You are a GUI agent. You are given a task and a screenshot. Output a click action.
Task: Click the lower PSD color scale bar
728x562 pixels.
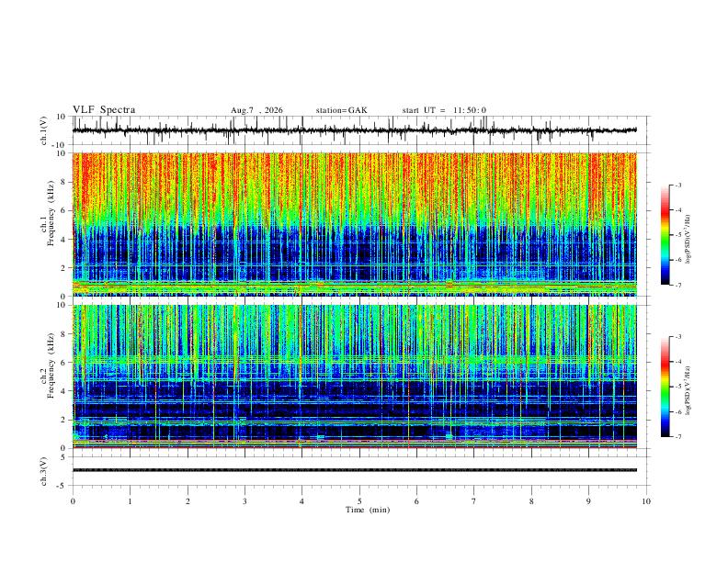coord(665,387)
